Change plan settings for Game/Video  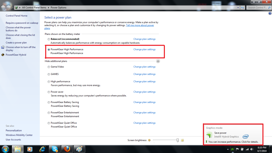pyautogui.click(x=144, y=67)
